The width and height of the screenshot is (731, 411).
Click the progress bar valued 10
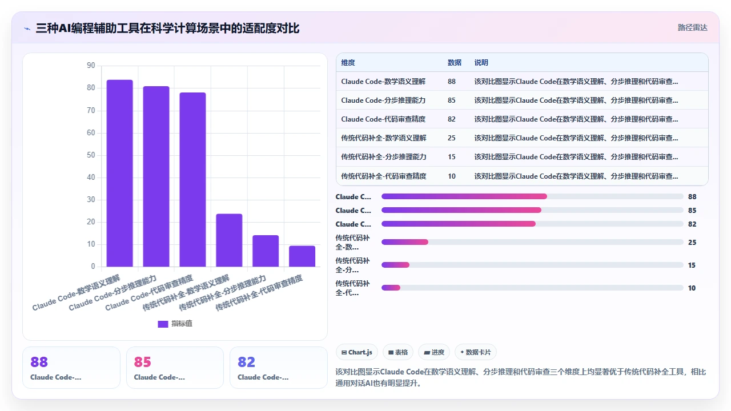(532, 288)
